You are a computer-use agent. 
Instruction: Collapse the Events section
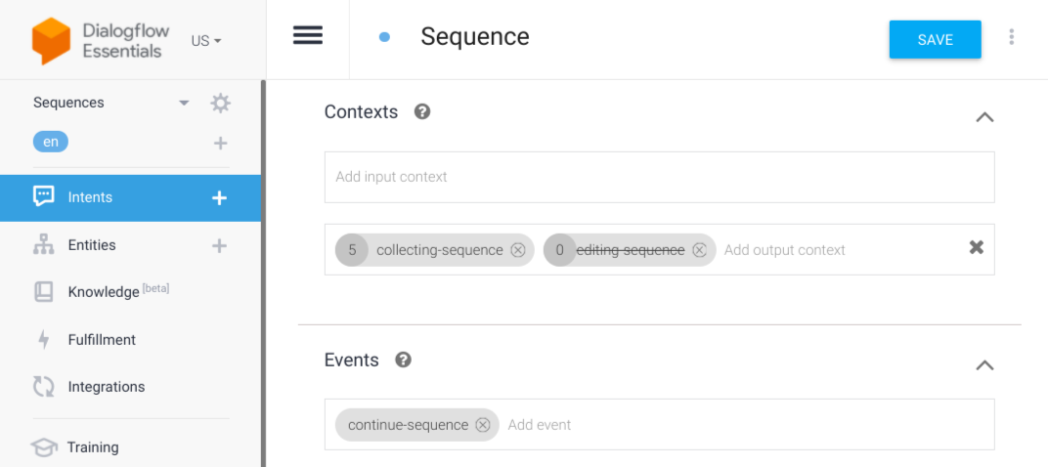pyautogui.click(x=984, y=365)
